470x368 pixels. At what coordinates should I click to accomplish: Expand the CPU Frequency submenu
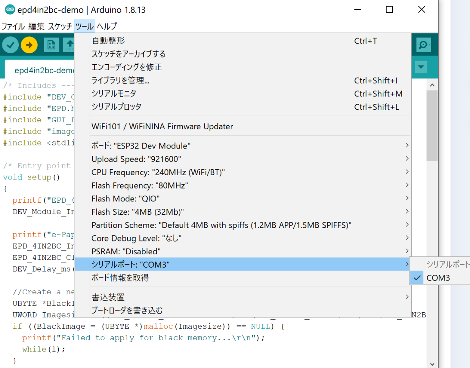click(x=242, y=172)
